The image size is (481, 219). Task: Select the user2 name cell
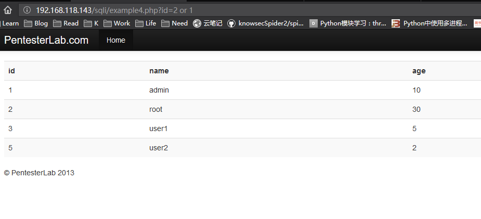click(x=159, y=148)
